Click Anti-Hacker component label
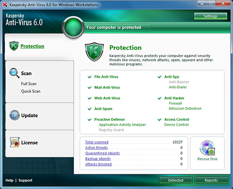Viewport: 233px width, 189px height. [174, 98]
